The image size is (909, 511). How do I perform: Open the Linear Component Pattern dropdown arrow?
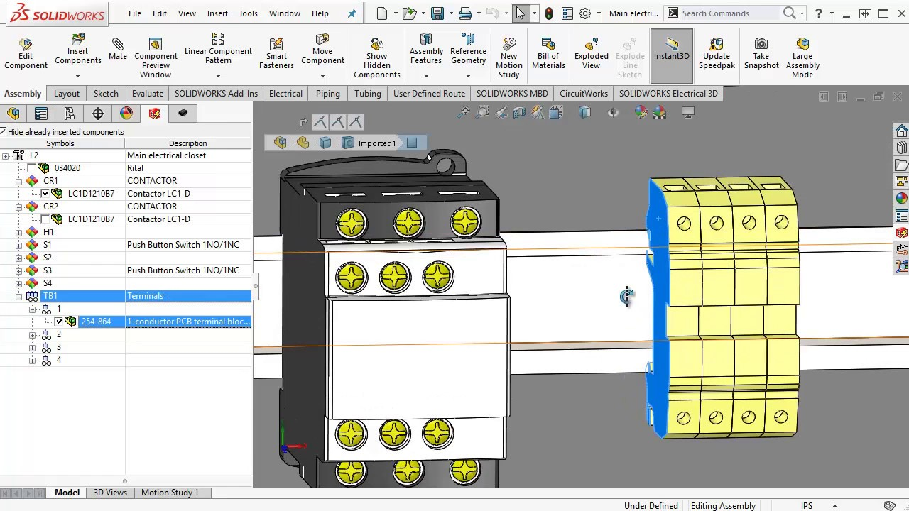point(218,76)
